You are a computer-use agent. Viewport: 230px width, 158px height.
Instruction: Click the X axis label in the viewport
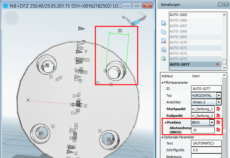pos(28,100)
